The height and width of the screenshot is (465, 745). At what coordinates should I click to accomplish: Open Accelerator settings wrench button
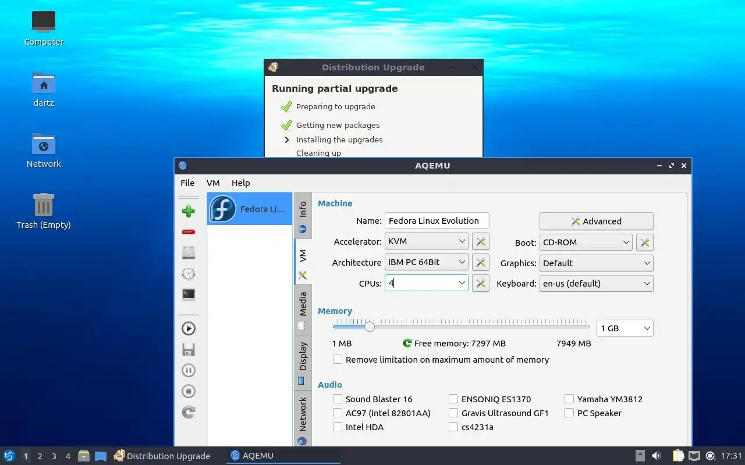[481, 242]
